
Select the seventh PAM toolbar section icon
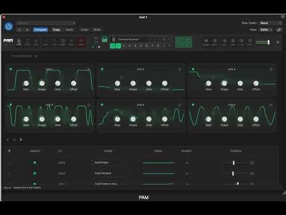[71, 42]
